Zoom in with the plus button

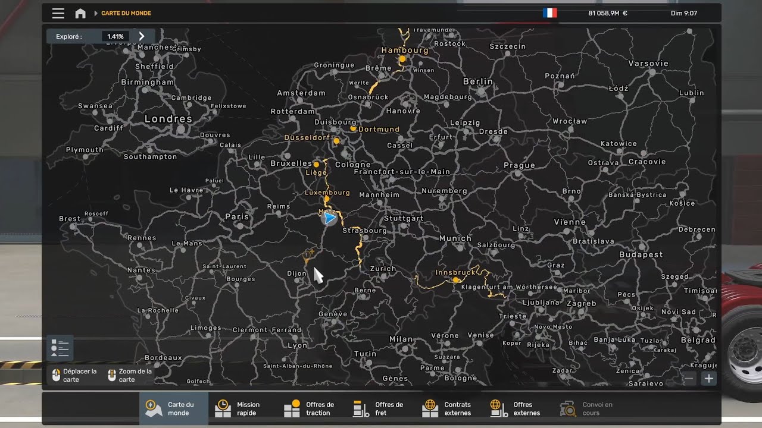pos(708,378)
